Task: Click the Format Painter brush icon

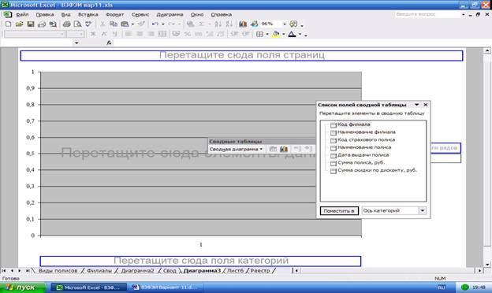Action: tap(141, 24)
